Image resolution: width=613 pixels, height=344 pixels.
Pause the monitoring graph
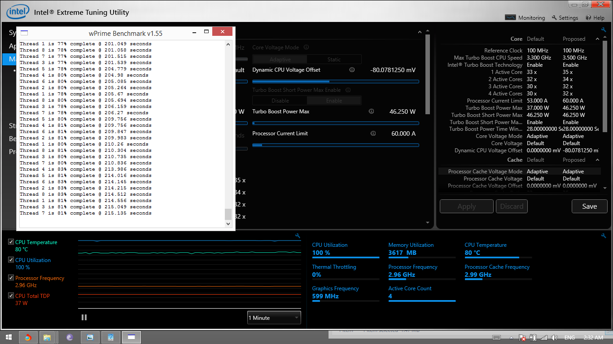click(x=84, y=318)
